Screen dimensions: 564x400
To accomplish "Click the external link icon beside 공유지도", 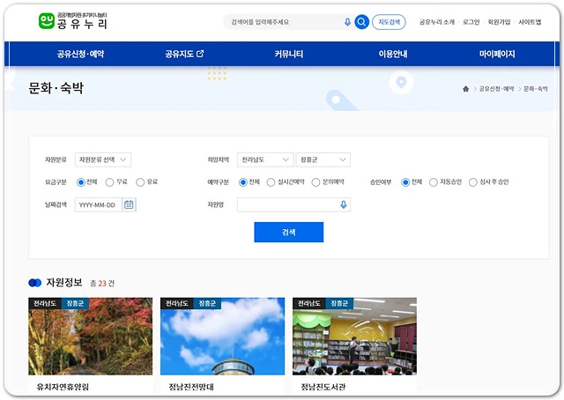I will click(200, 54).
